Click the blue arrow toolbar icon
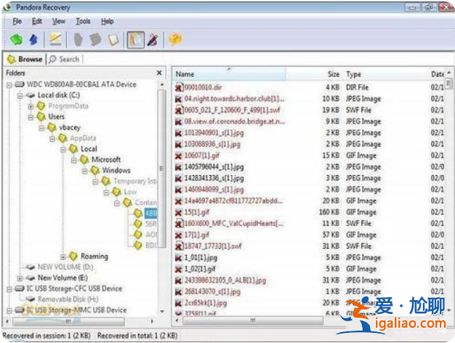Screen dimensions: 455x343 coord(33,39)
